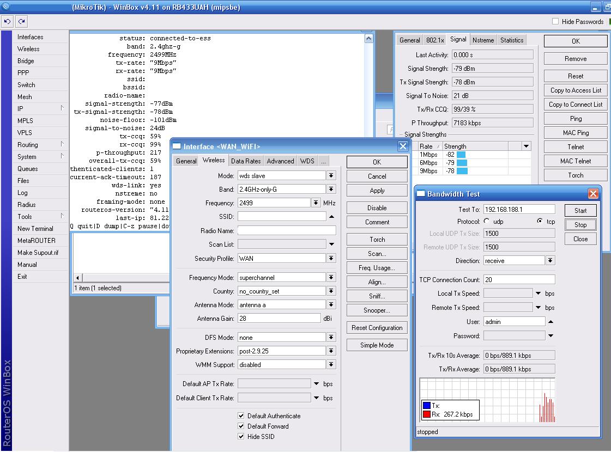Collapse the SSID field arrow
Viewport: 611px width, 452px height.
(x=331, y=217)
